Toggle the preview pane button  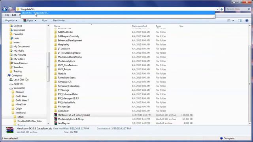tap(240, 21)
